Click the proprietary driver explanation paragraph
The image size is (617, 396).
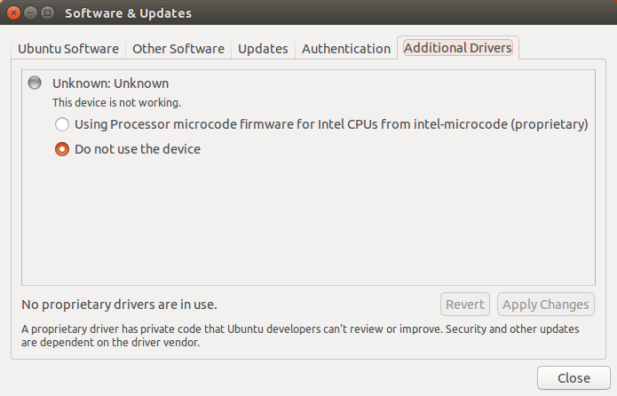coord(300,336)
